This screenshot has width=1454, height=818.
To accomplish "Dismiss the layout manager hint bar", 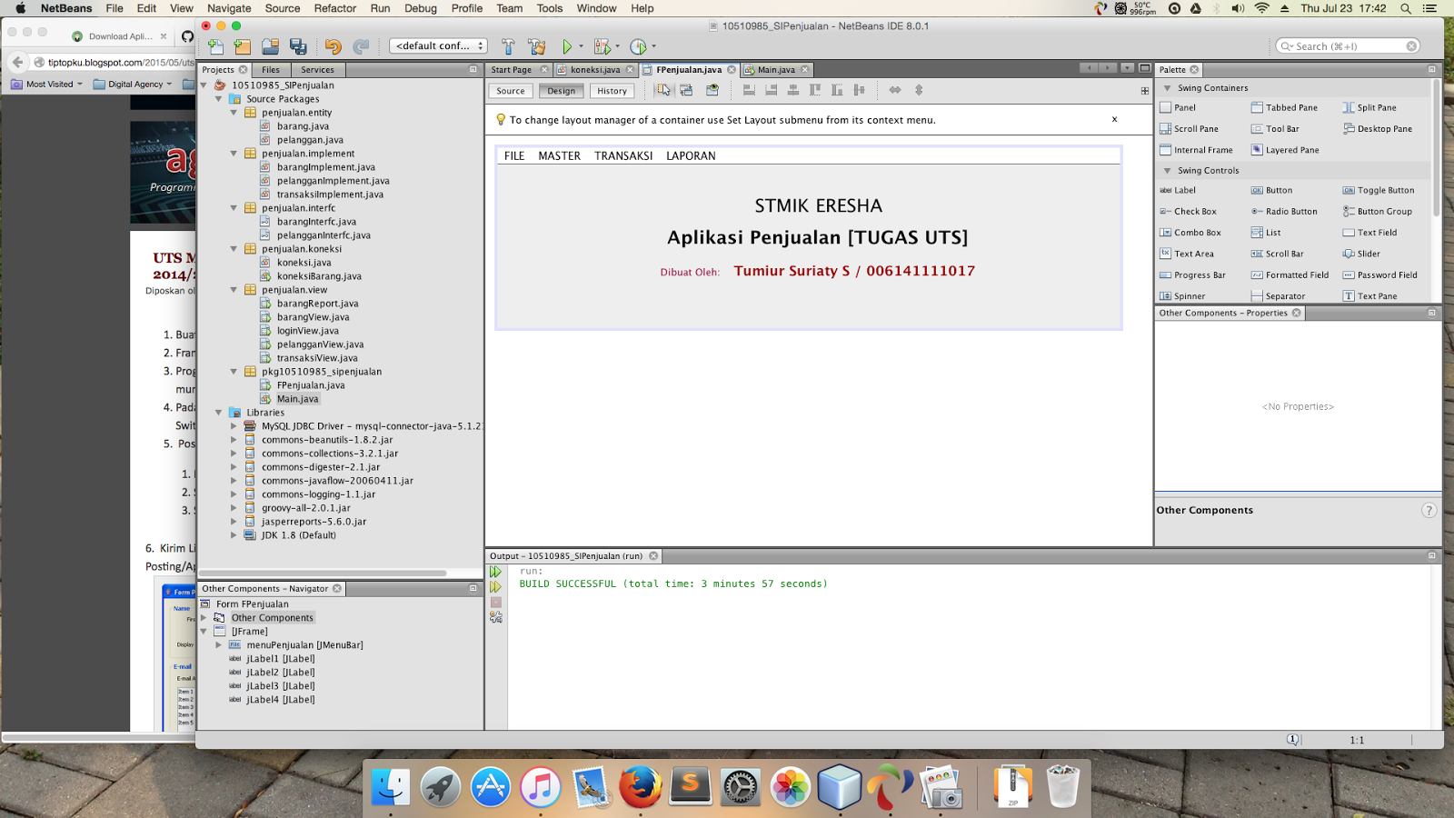I will [x=1114, y=119].
